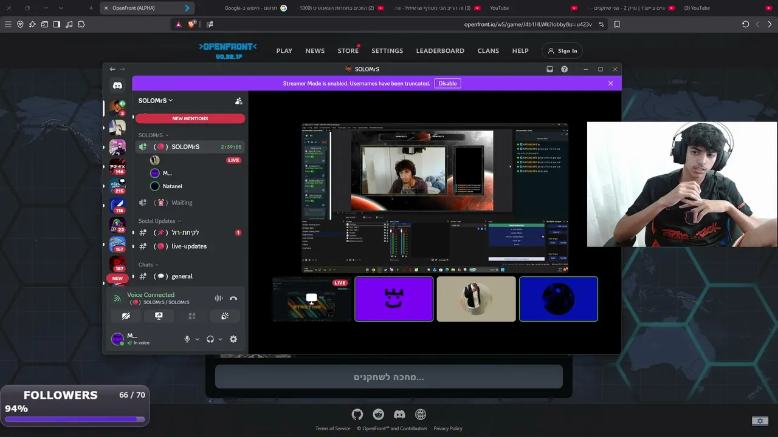Viewport: 778px width, 437px height.
Task: Open noise suppression waveform icon
Action: click(x=218, y=298)
